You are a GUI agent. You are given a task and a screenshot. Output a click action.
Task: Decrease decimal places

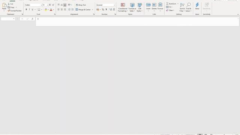(114, 9)
